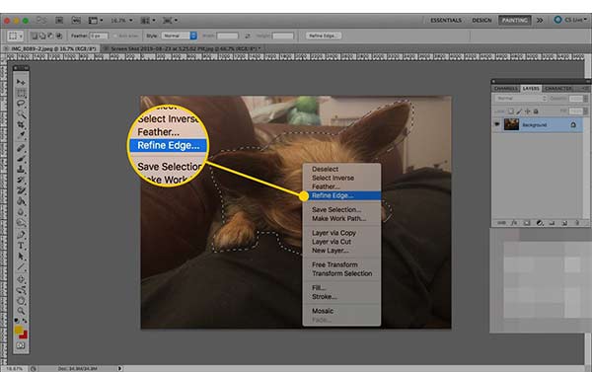Swap foreground and background colors
The height and width of the screenshot is (372, 592).
tap(25, 321)
